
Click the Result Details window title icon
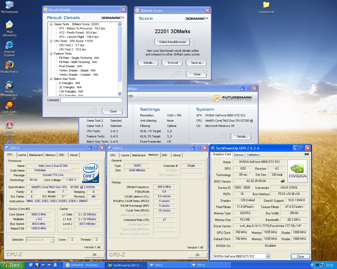(x=45, y=10)
